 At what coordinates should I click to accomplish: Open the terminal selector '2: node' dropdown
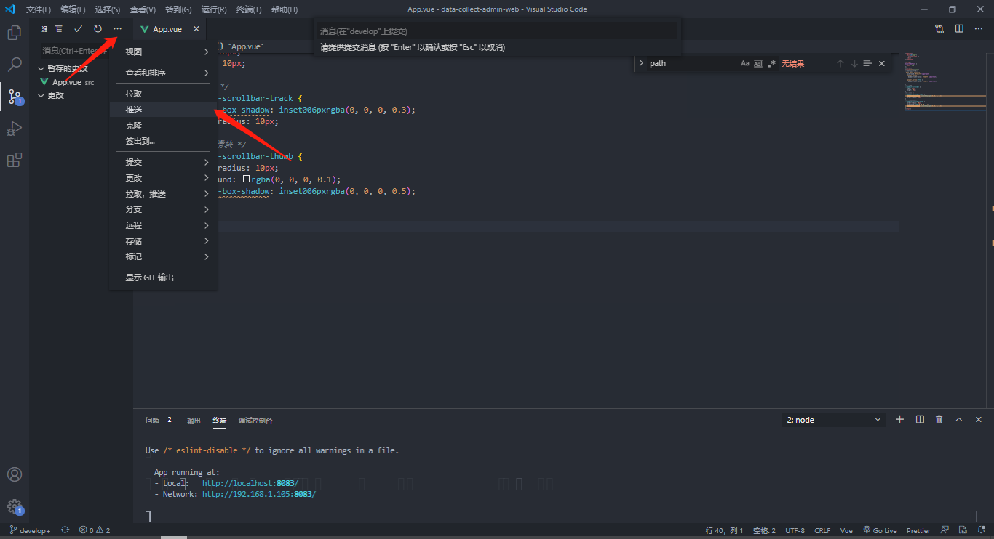pyautogui.click(x=833, y=420)
